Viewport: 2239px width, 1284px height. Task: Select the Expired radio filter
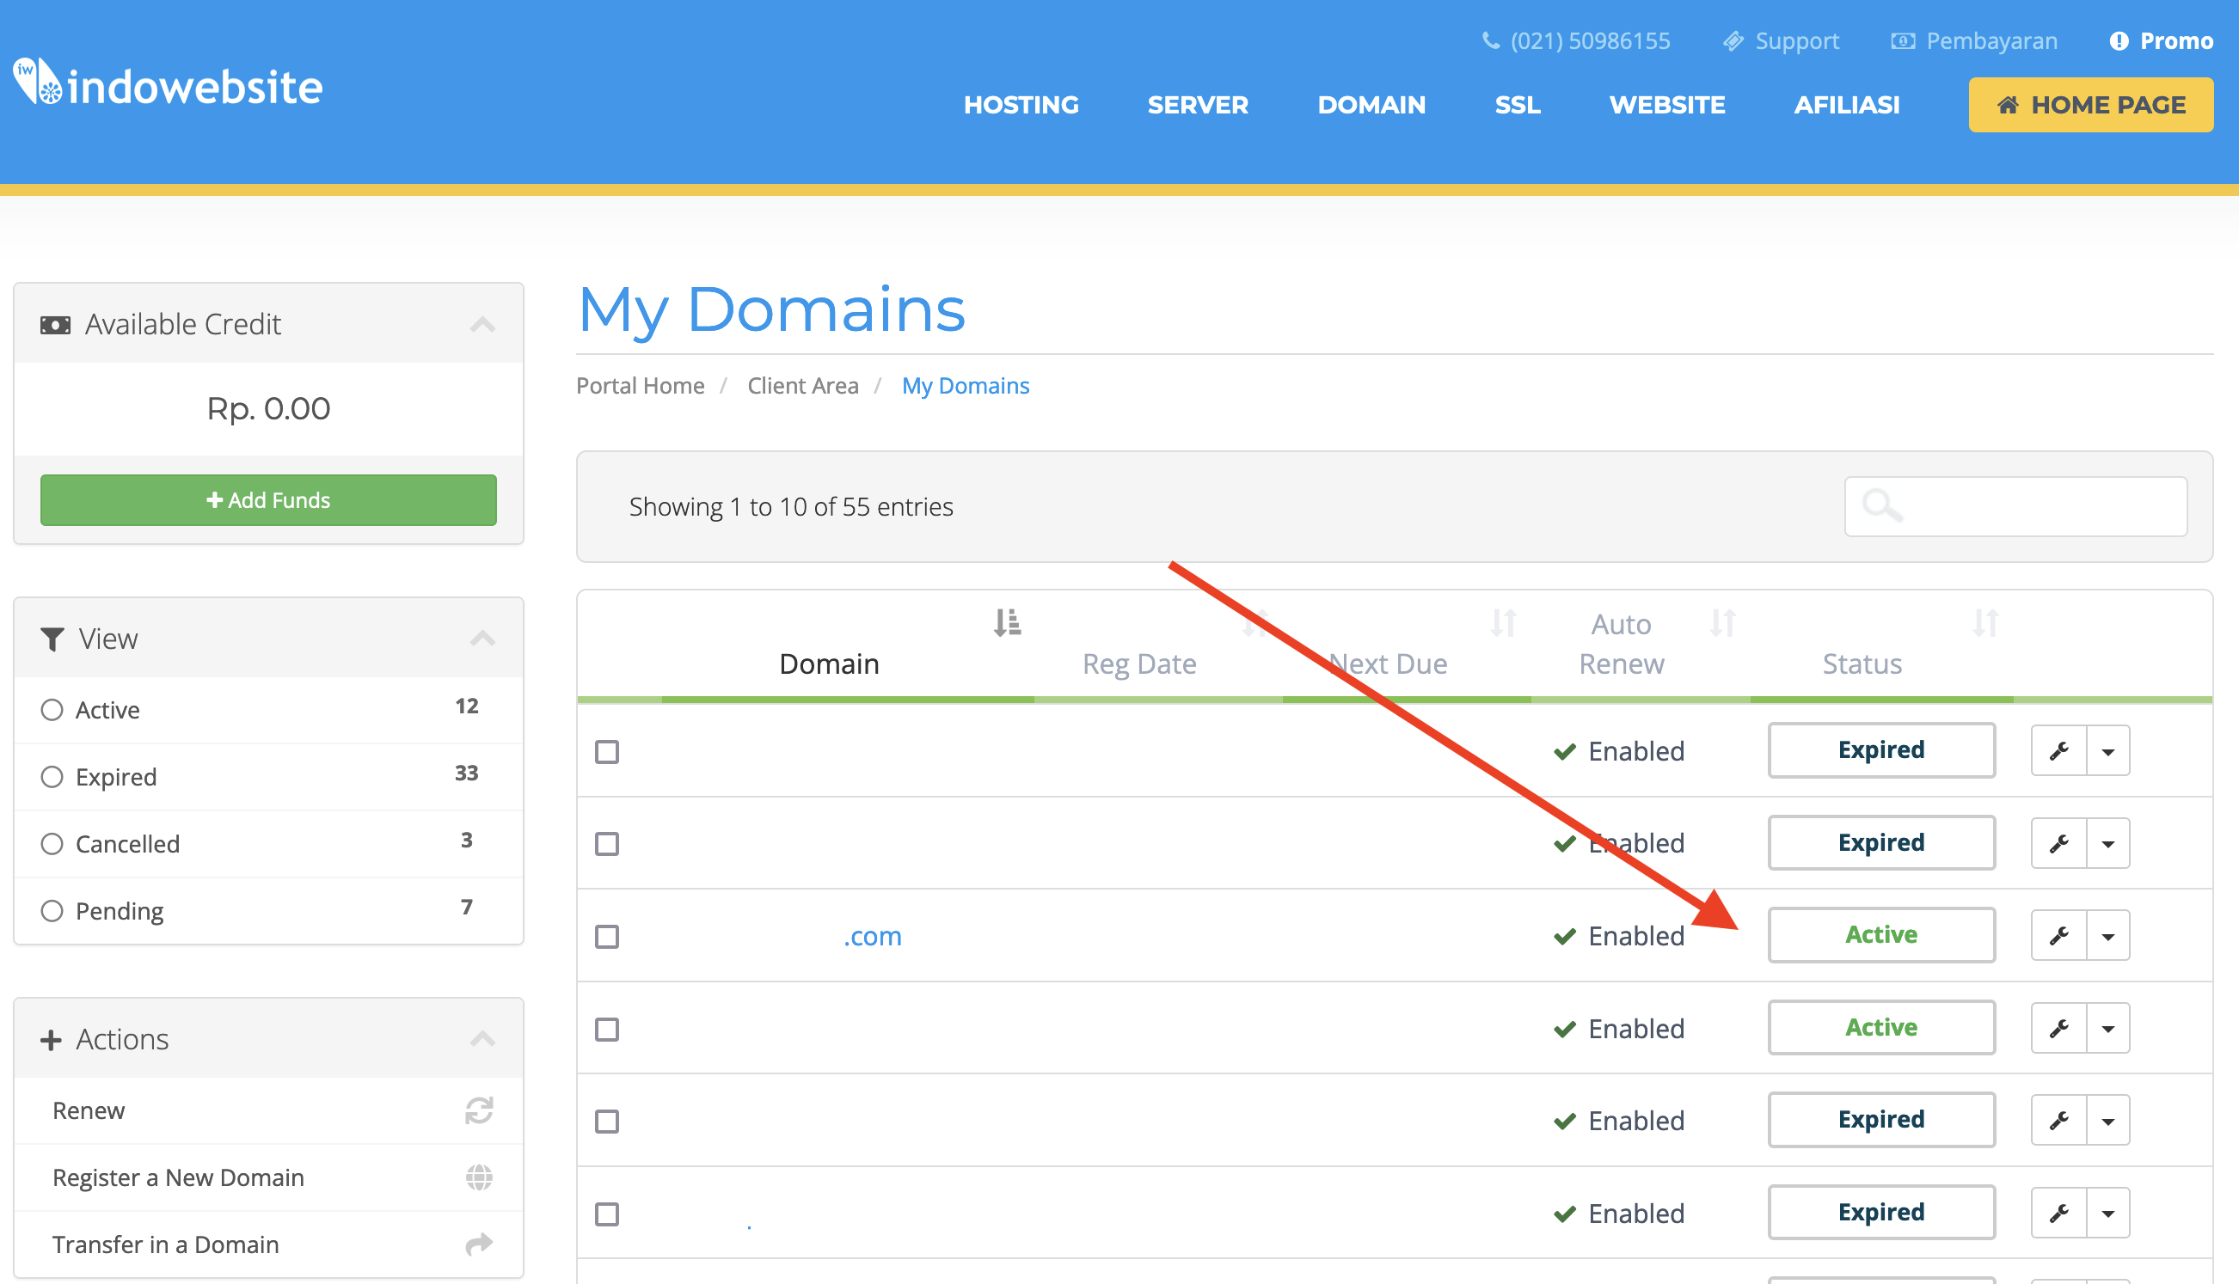click(52, 777)
